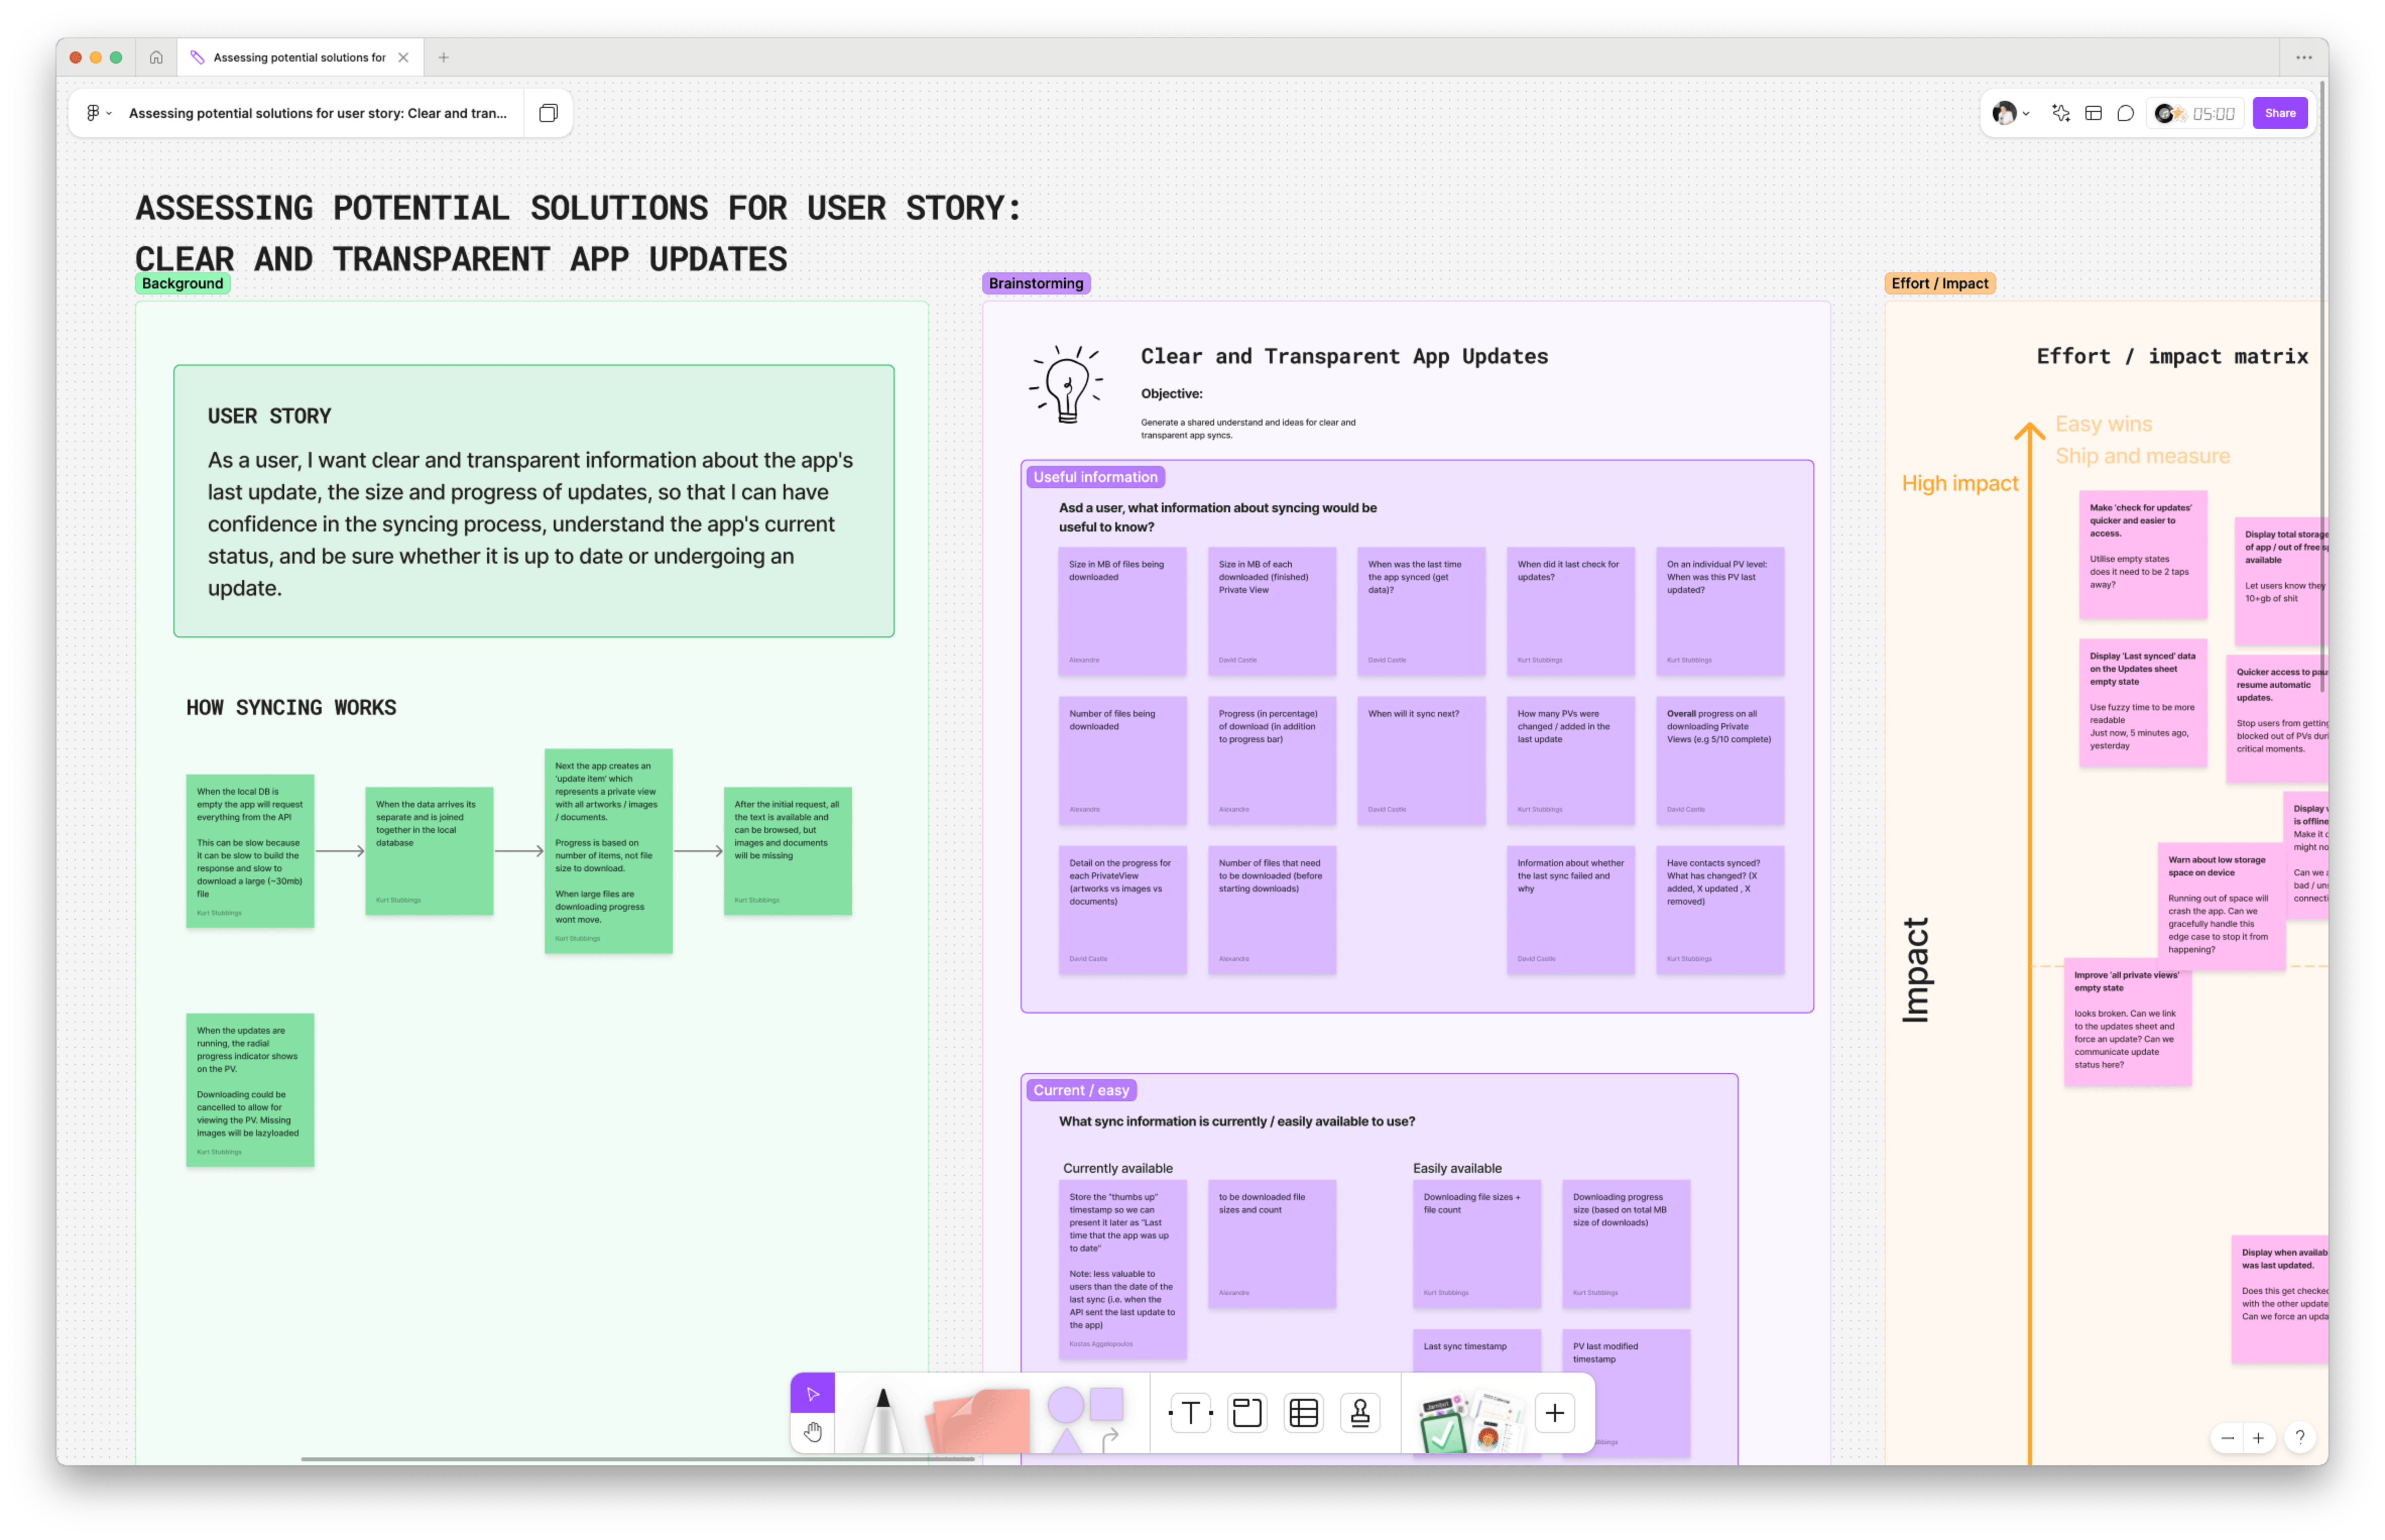
Task: Select the Stamp tool
Action: (x=1360, y=1413)
